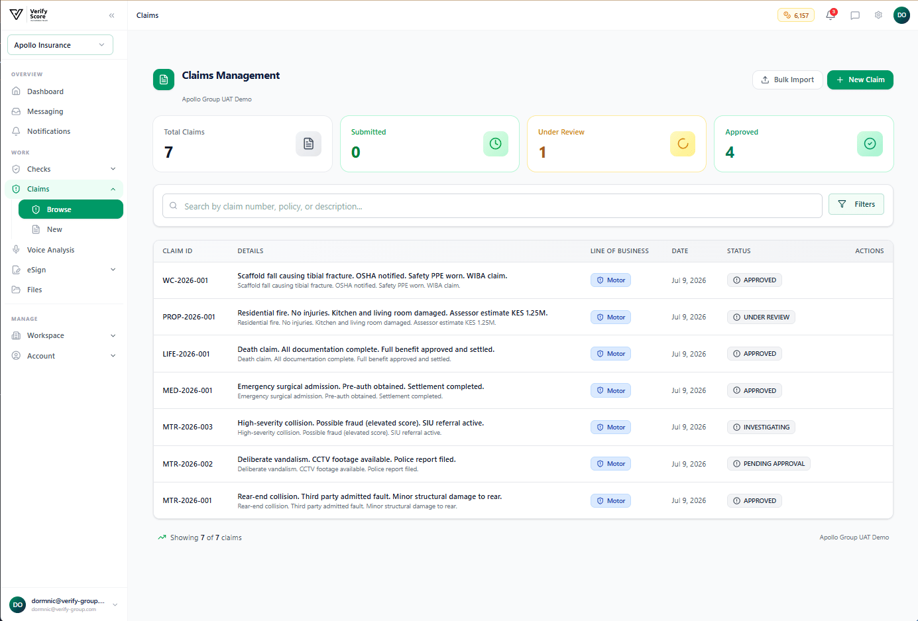The height and width of the screenshot is (621, 918).
Task: Click the New Claim button
Action: pyautogui.click(x=860, y=80)
